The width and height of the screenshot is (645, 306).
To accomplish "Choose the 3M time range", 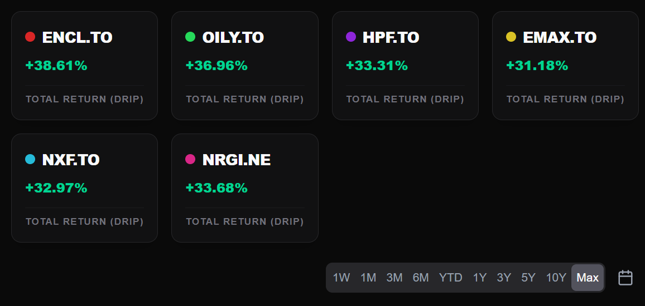I will coord(394,278).
